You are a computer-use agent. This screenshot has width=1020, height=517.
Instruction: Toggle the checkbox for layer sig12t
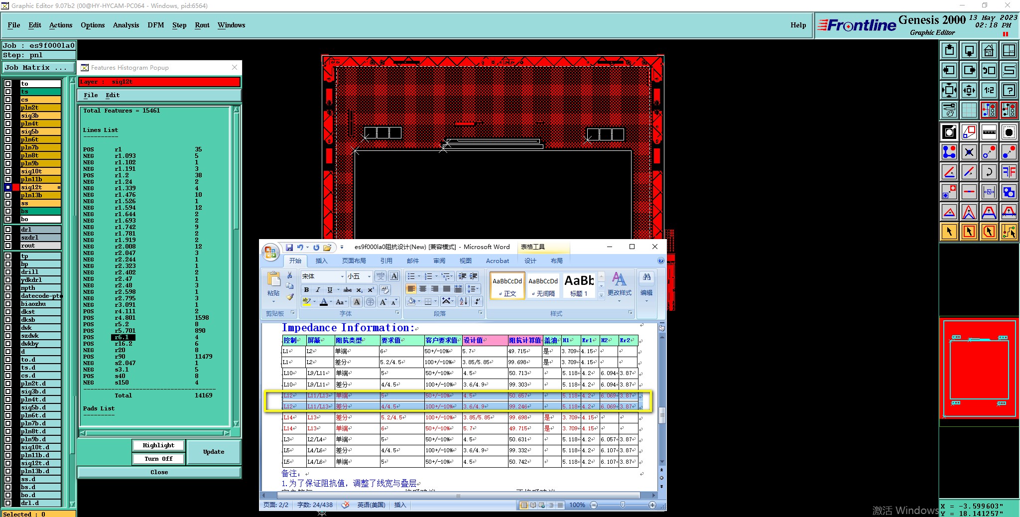pos(8,187)
